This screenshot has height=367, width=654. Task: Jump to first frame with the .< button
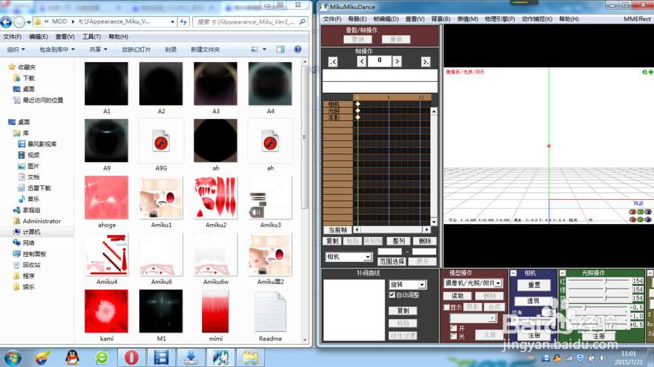pos(333,61)
